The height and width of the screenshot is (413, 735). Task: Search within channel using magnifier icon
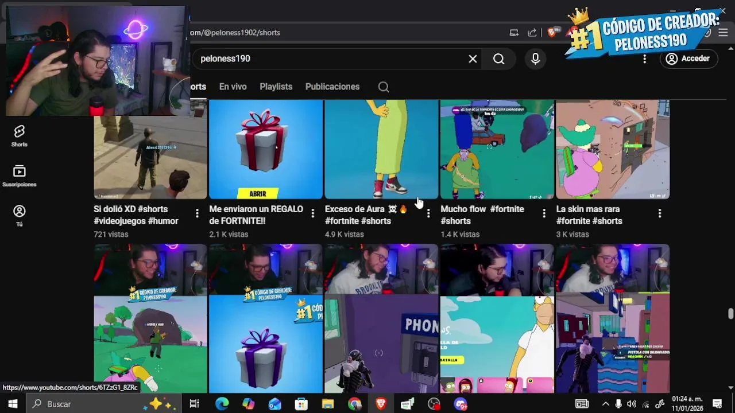[384, 87]
